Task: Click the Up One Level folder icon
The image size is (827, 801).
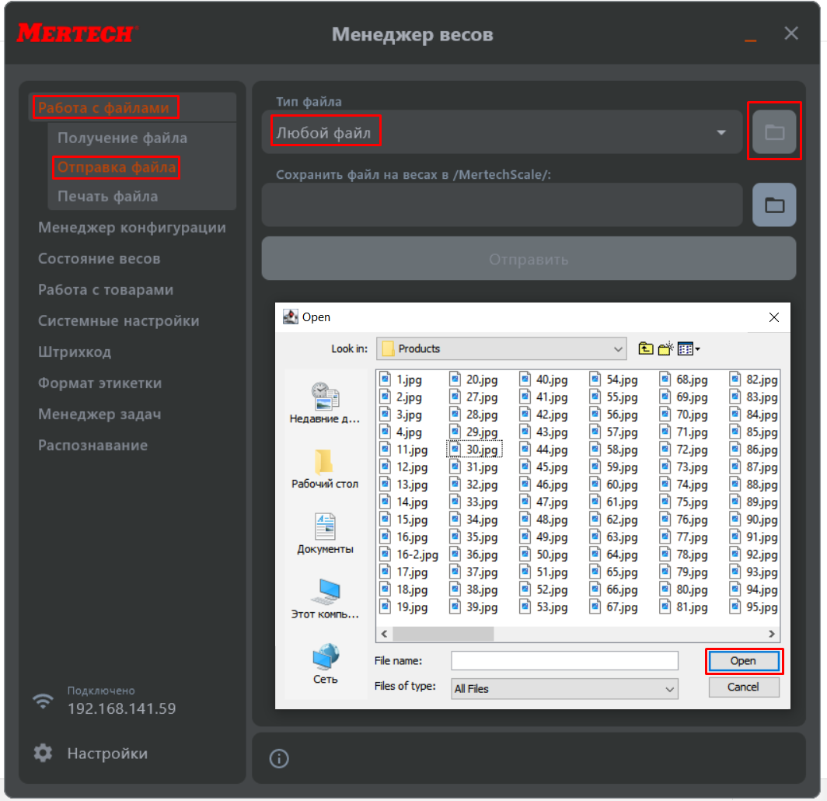Action: coord(646,349)
